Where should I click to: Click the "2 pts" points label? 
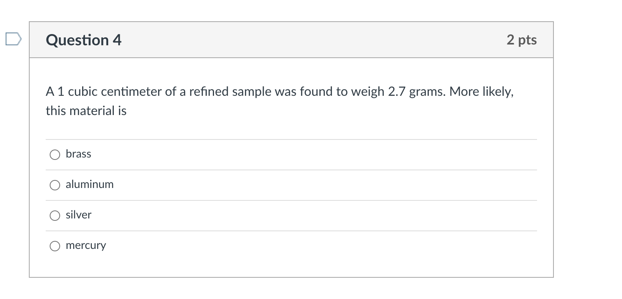521,40
